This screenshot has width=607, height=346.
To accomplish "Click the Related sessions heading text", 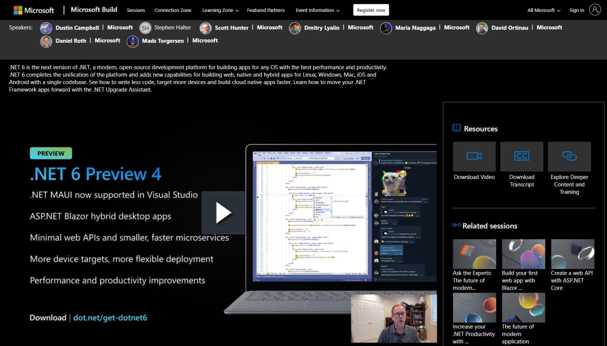I will pos(490,226).
